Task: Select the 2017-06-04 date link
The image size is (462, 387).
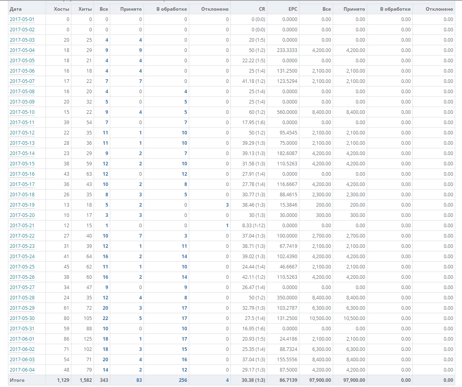Action: 22,370
